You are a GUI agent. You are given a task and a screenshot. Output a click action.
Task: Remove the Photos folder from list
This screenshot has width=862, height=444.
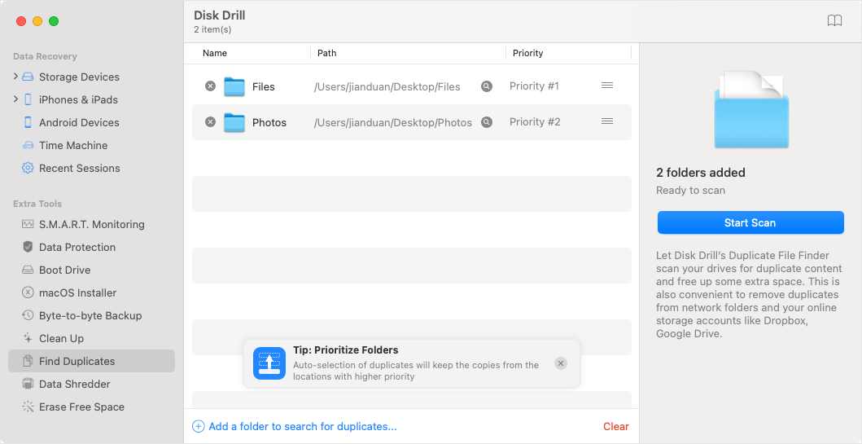(x=211, y=121)
